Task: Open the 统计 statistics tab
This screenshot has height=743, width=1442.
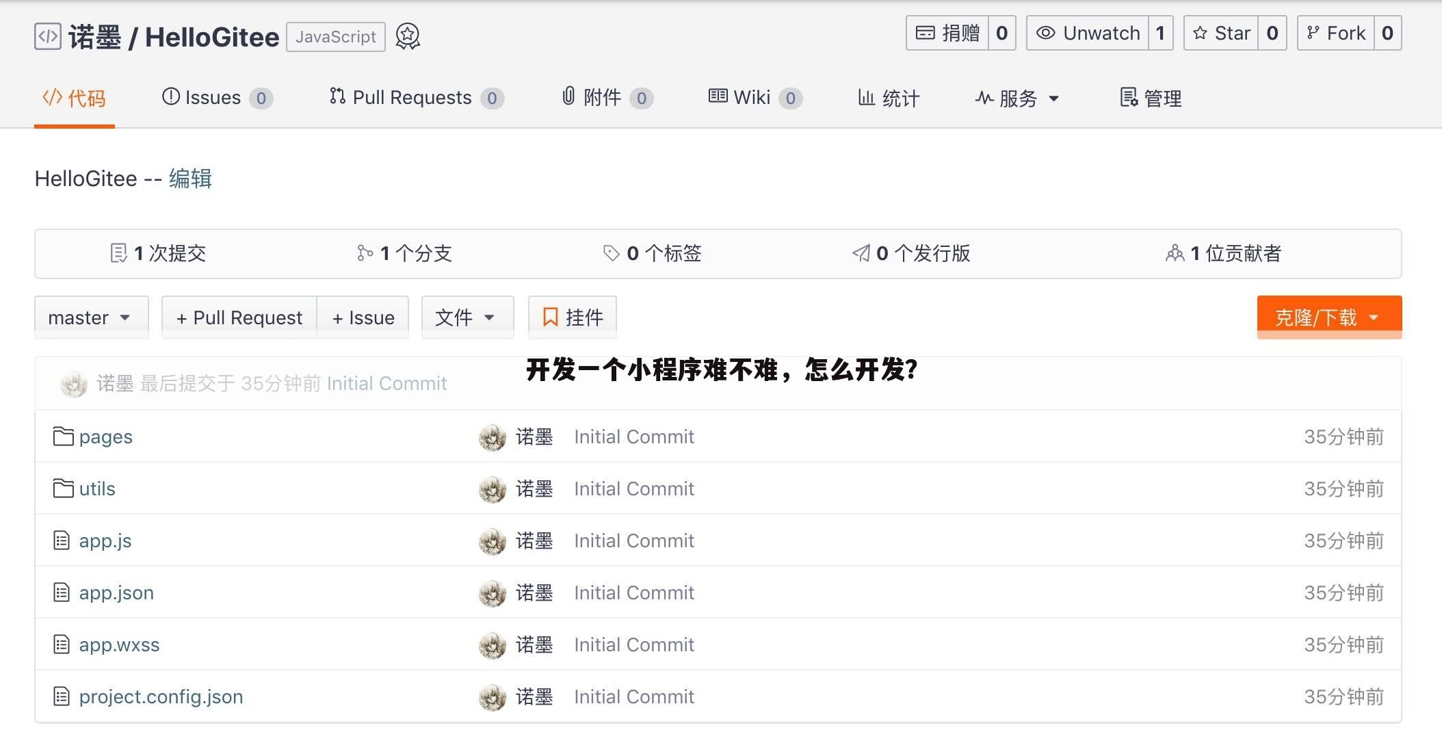Action: point(889,98)
